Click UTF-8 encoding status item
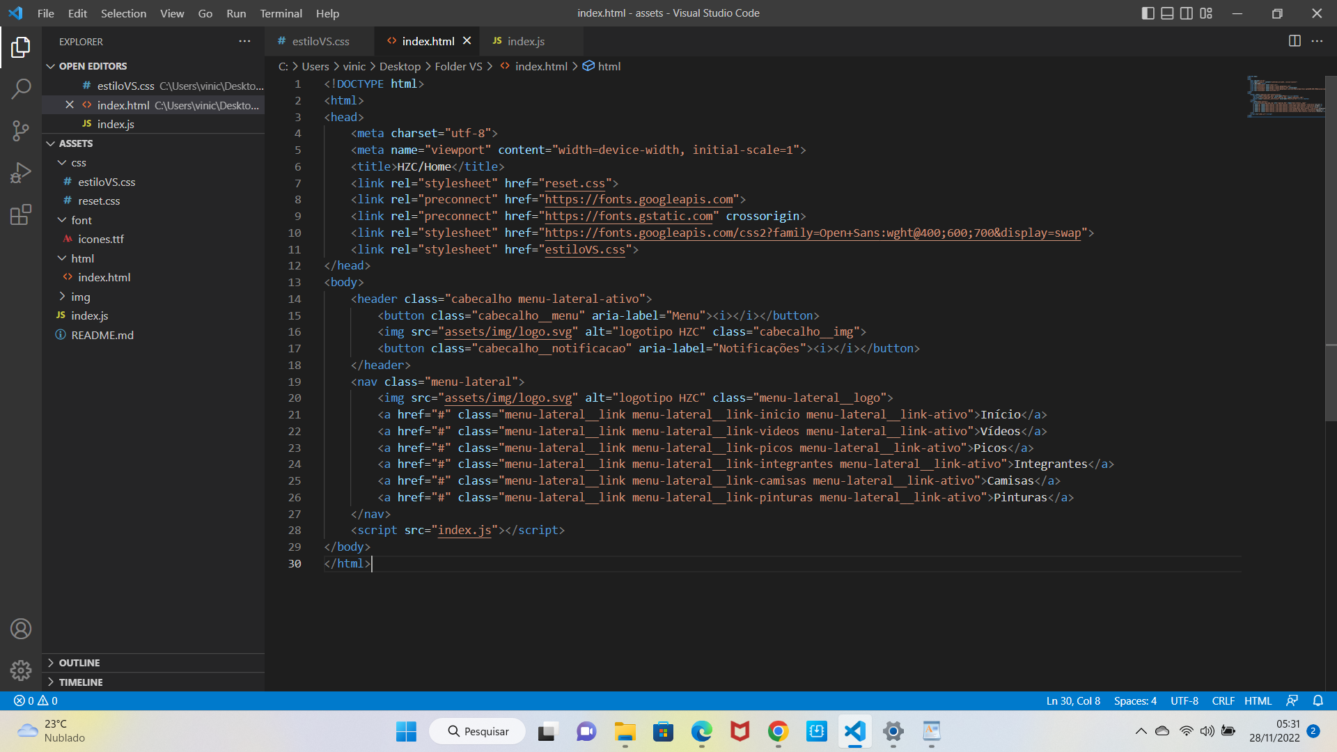The image size is (1337, 752). [1184, 700]
